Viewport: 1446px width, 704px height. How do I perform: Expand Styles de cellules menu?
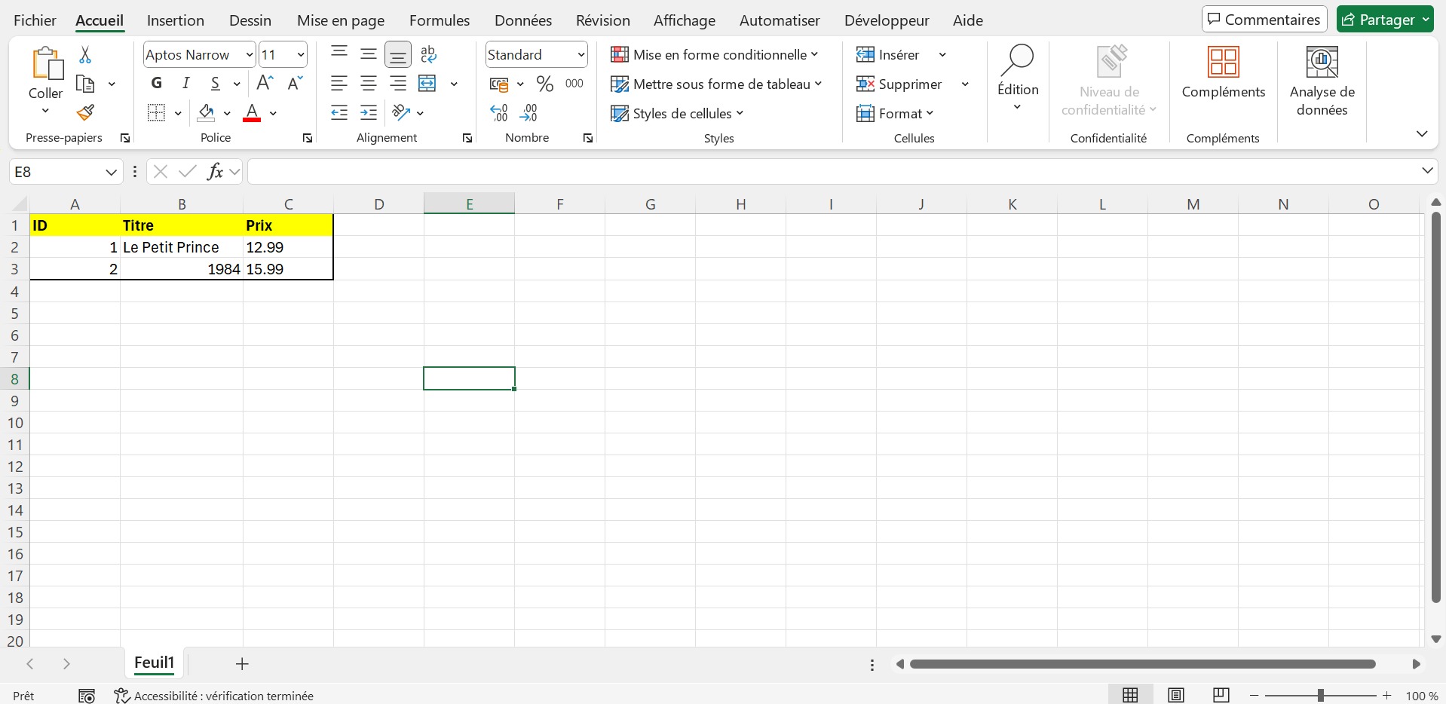[677, 113]
